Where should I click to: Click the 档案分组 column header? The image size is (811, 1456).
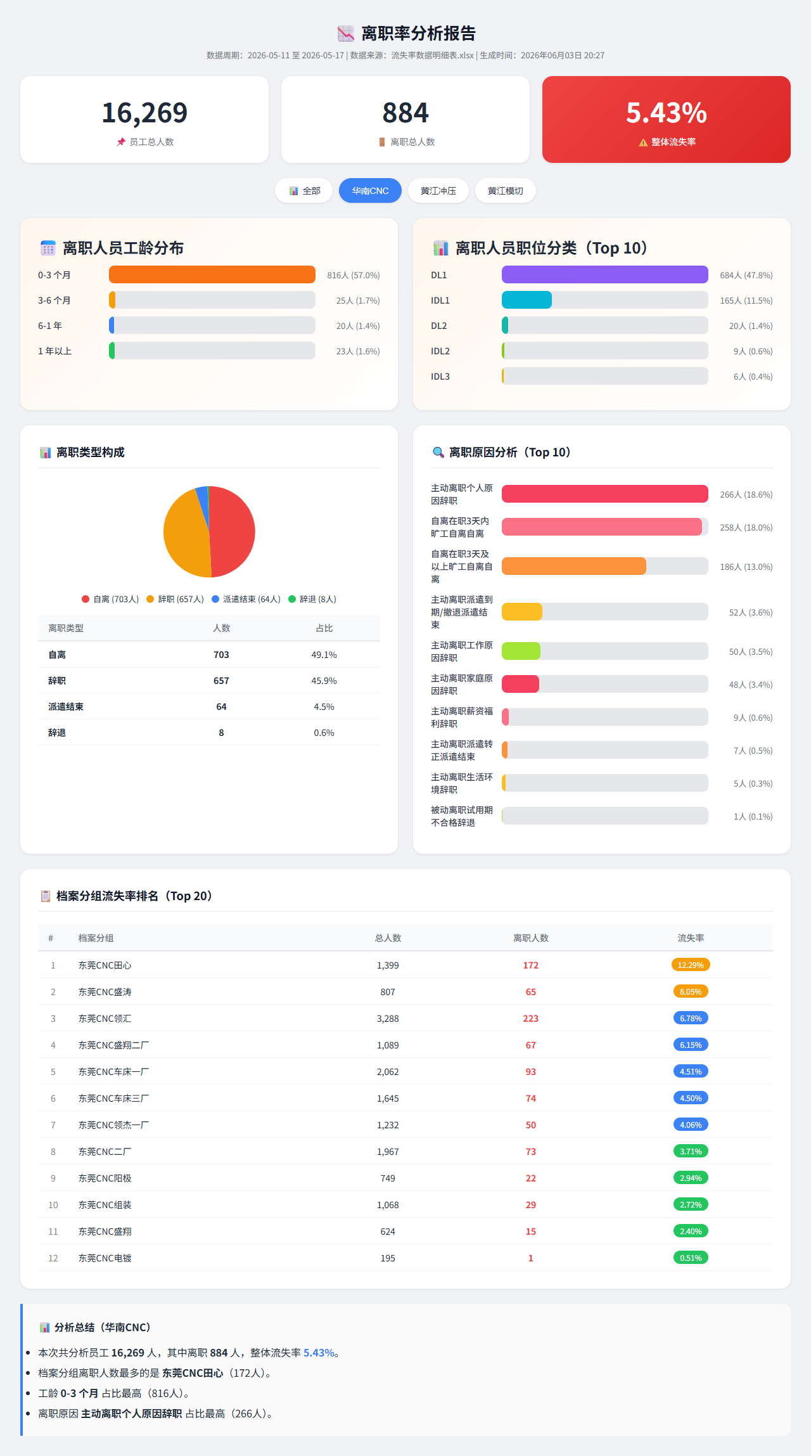(96, 938)
